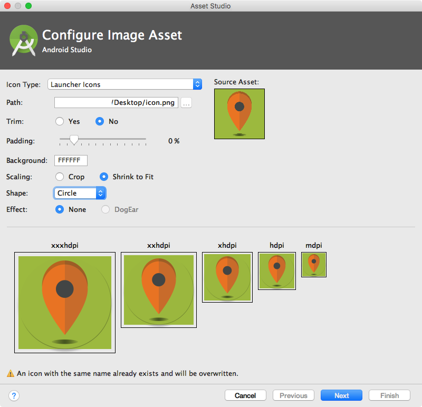
Task: Select the xxhdpi icon preview
Action: [x=159, y=290]
